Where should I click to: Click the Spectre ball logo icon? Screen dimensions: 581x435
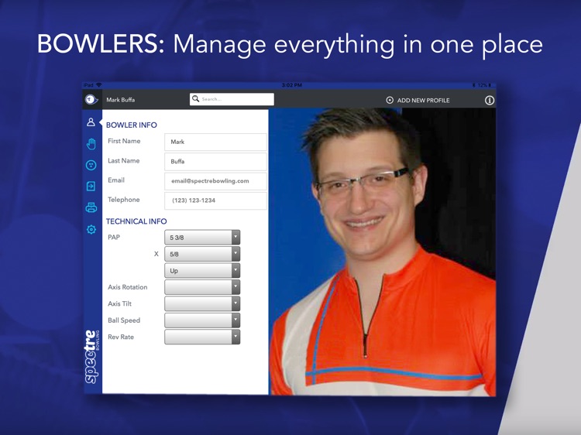[91, 99]
